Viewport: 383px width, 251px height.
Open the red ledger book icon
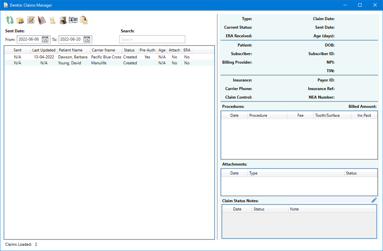42,20
